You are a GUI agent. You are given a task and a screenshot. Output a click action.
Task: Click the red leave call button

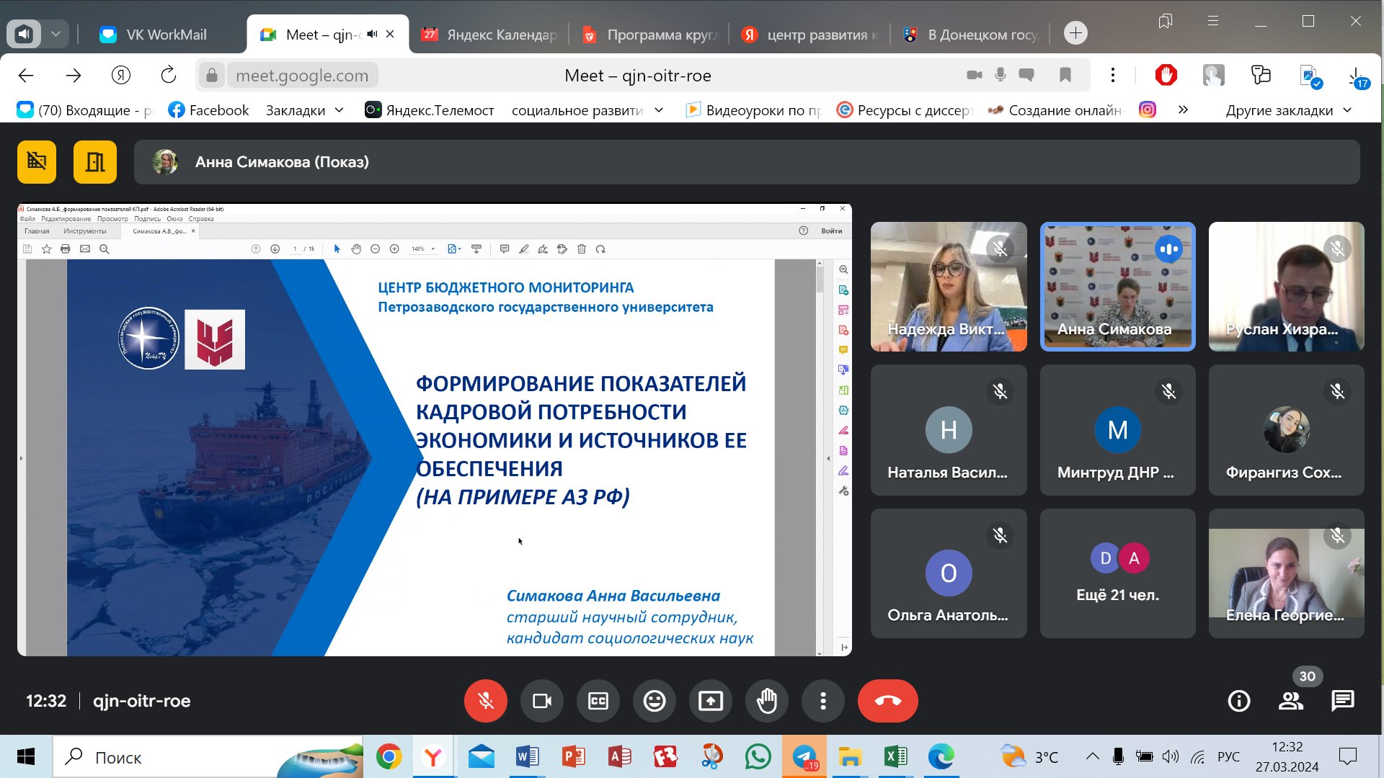[887, 701]
